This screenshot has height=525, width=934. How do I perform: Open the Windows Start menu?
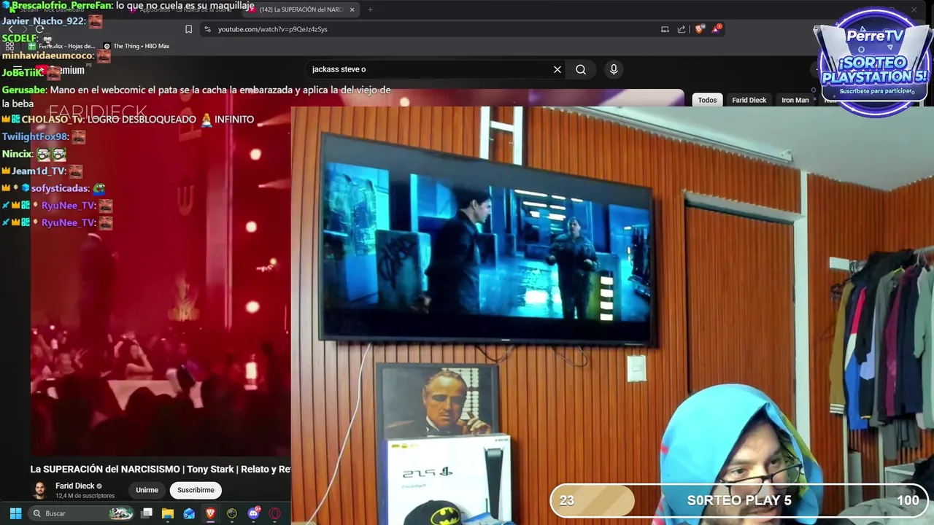click(x=15, y=513)
